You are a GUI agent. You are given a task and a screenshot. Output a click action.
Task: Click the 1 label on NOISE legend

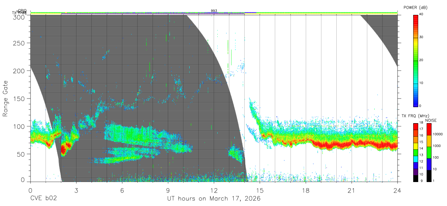click(x=434, y=181)
